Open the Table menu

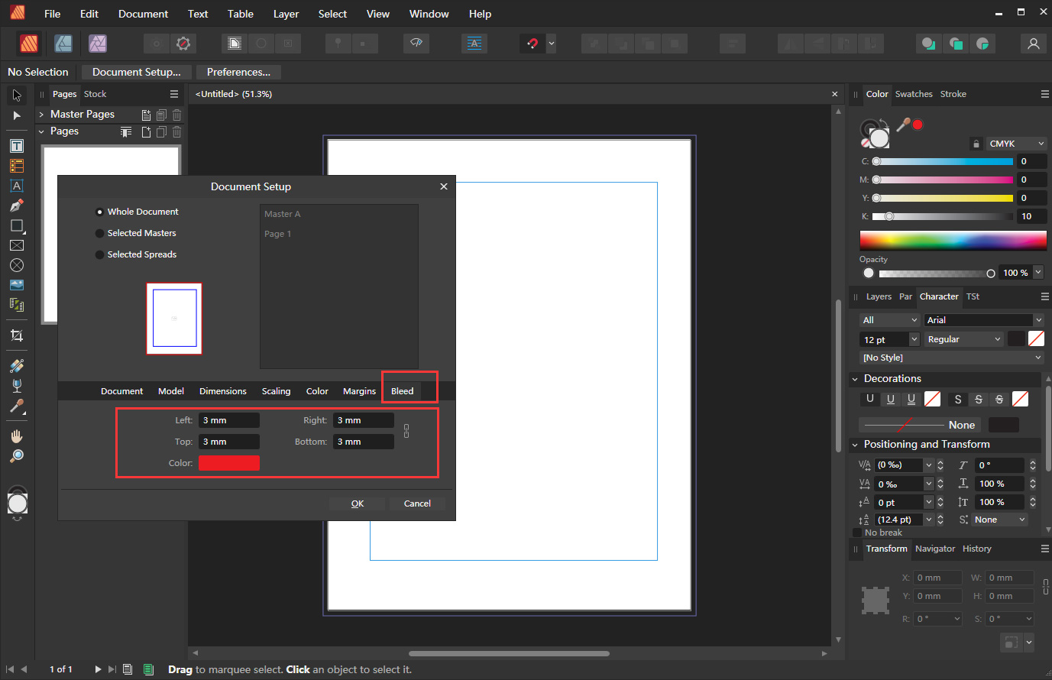point(241,14)
